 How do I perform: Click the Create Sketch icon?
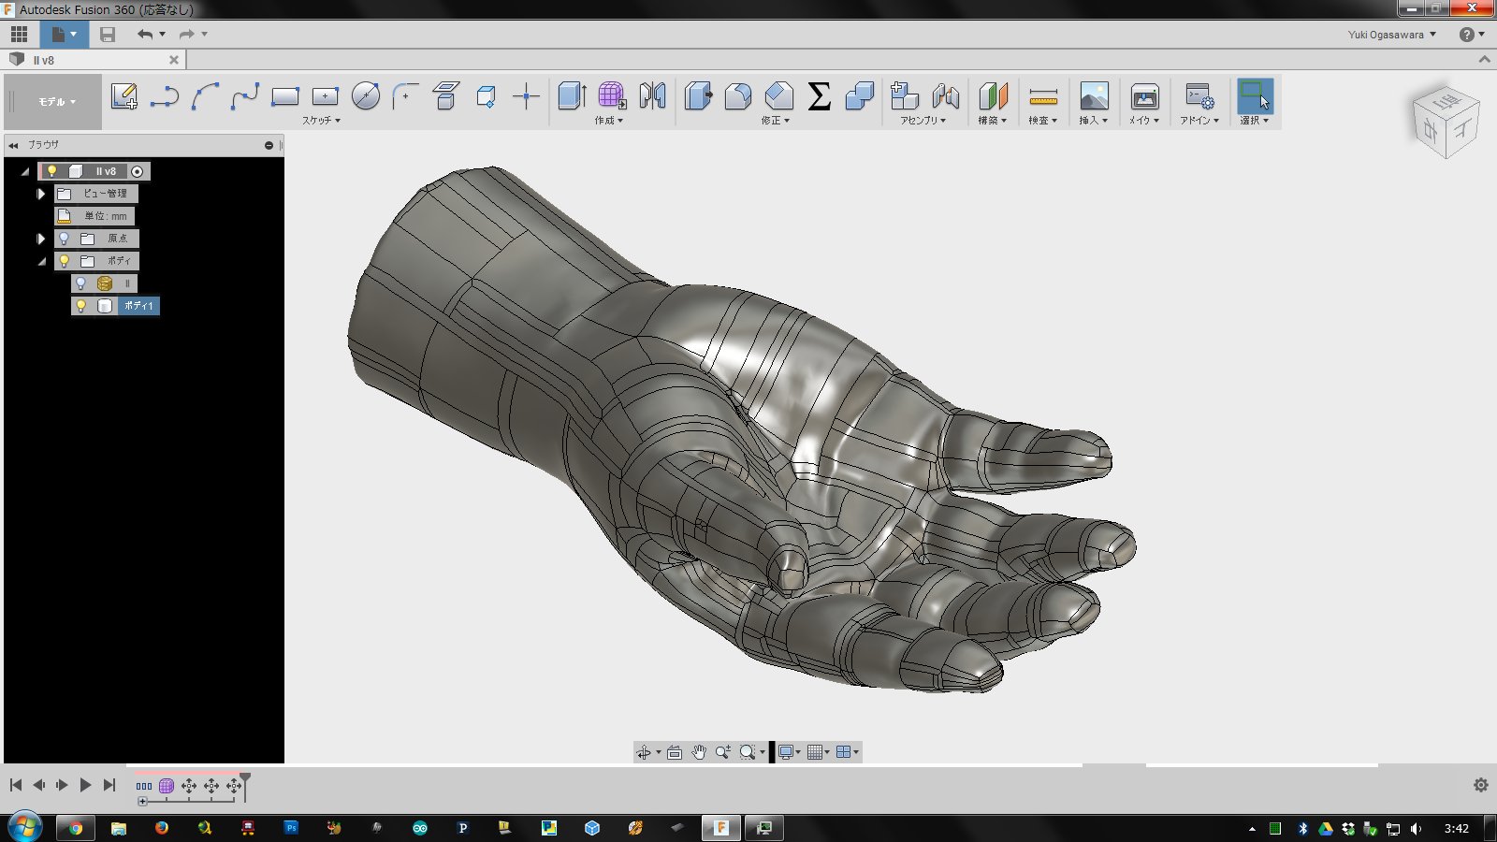(124, 95)
